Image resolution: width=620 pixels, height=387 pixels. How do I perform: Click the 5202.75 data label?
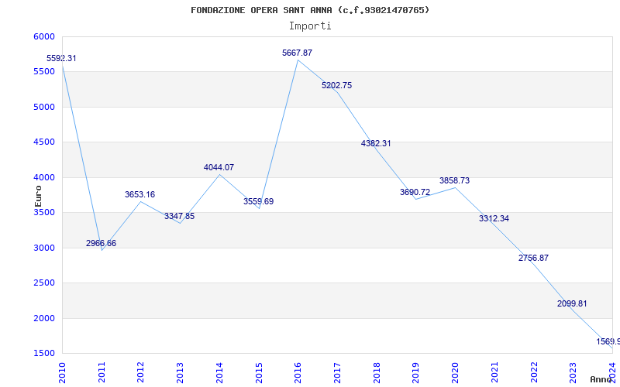tap(337, 85)
